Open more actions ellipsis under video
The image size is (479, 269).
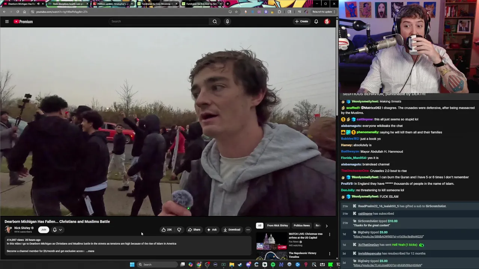pos(248,230)
